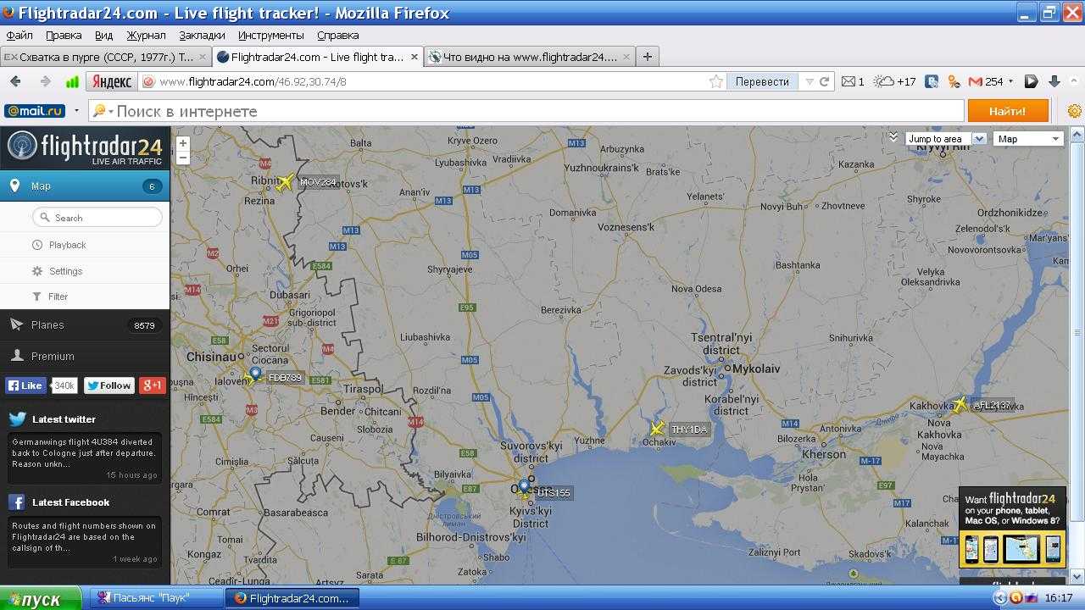Click the Odessa airport marker by UTS155
Image resolution: width=1085 pixels, height=610 pixels.
(x=524, y=485)
